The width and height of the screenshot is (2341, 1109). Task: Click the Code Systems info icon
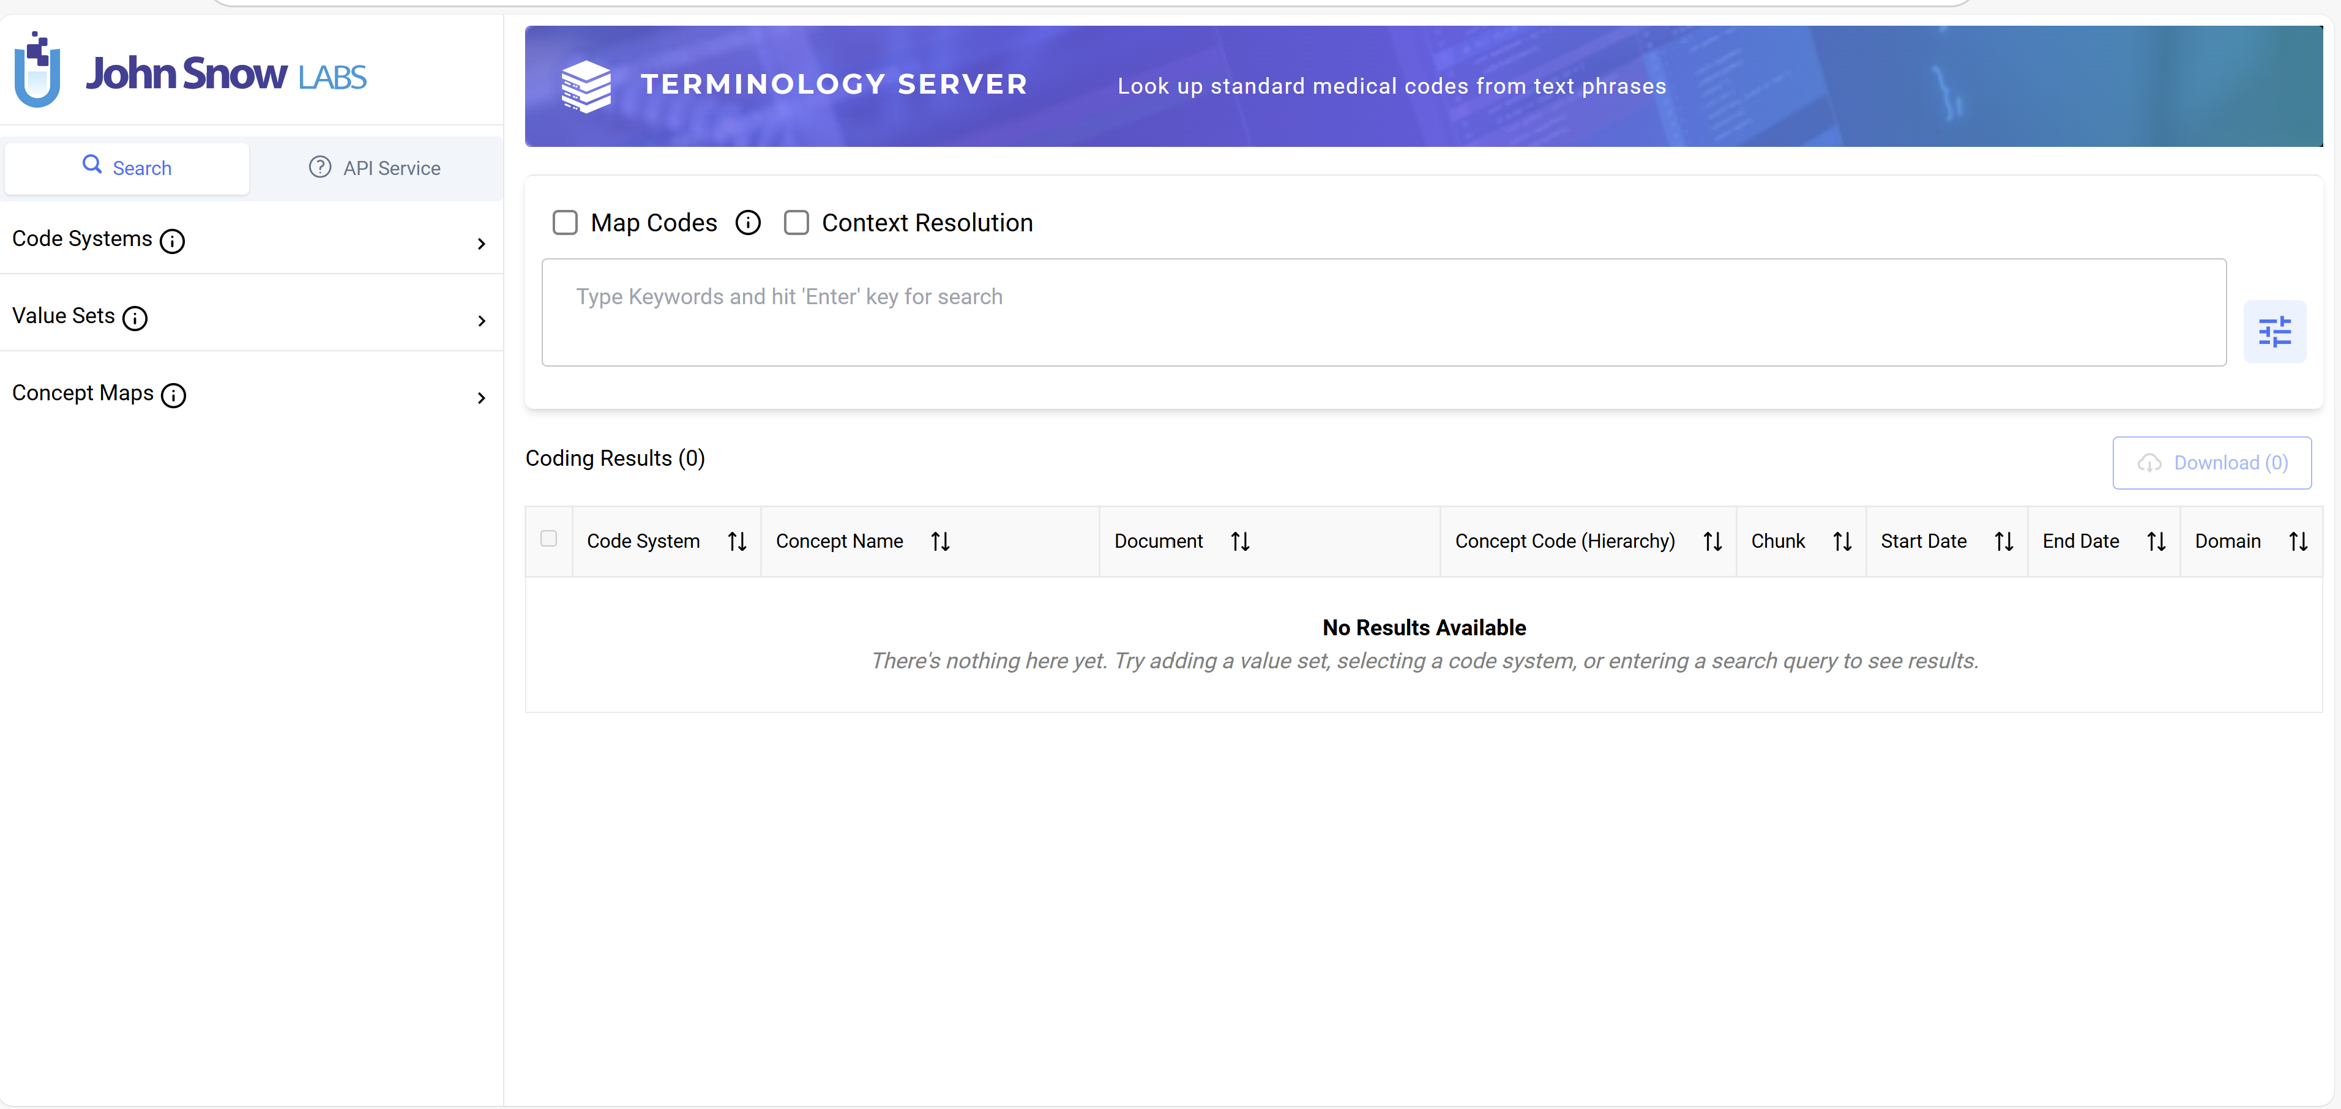pos(173,241)
